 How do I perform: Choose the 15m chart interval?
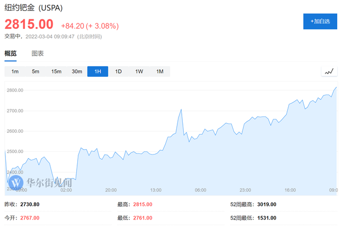point(56,71)
